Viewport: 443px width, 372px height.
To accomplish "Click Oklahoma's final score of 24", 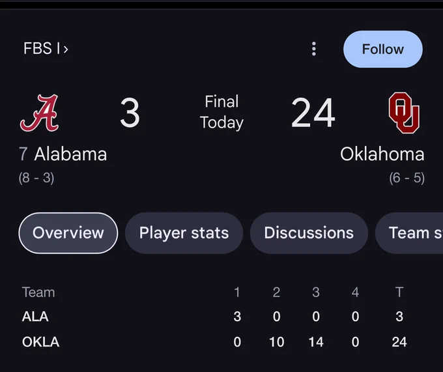I will (313, 113).
